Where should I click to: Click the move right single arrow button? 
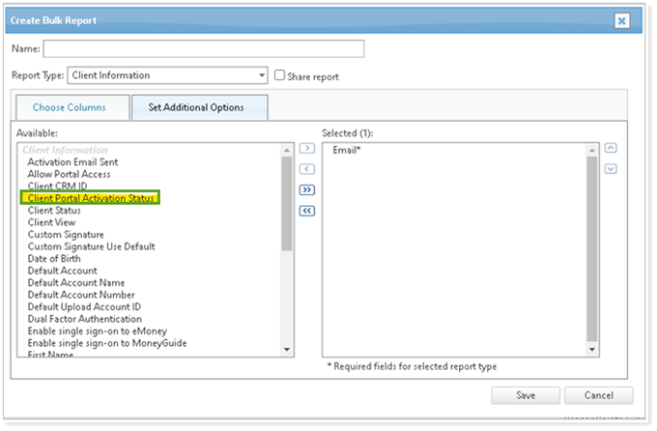(x=307, y=149)
